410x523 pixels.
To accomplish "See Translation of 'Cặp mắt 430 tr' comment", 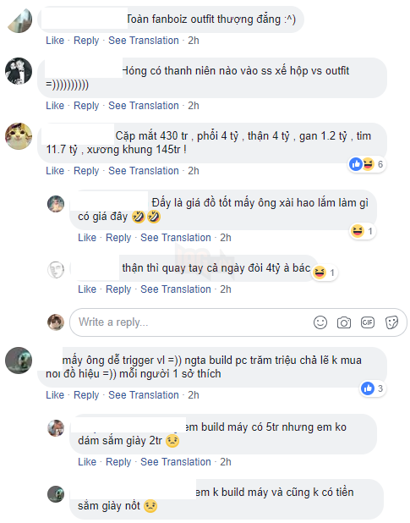I will point(144,171).
